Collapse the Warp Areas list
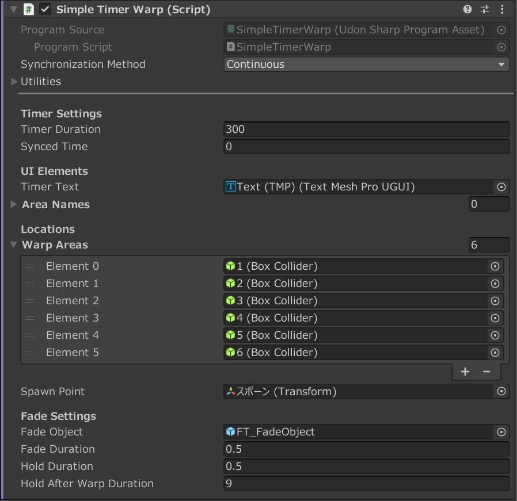The height and width of the screenshot is (501, 517). pyautogui.click(x=14, y=245)
